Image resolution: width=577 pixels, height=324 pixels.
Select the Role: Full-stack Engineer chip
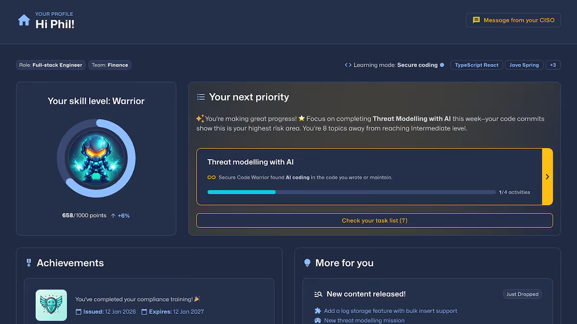50,65
